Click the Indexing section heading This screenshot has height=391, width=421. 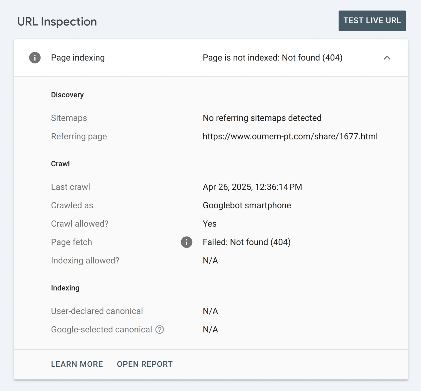[65, 288]
